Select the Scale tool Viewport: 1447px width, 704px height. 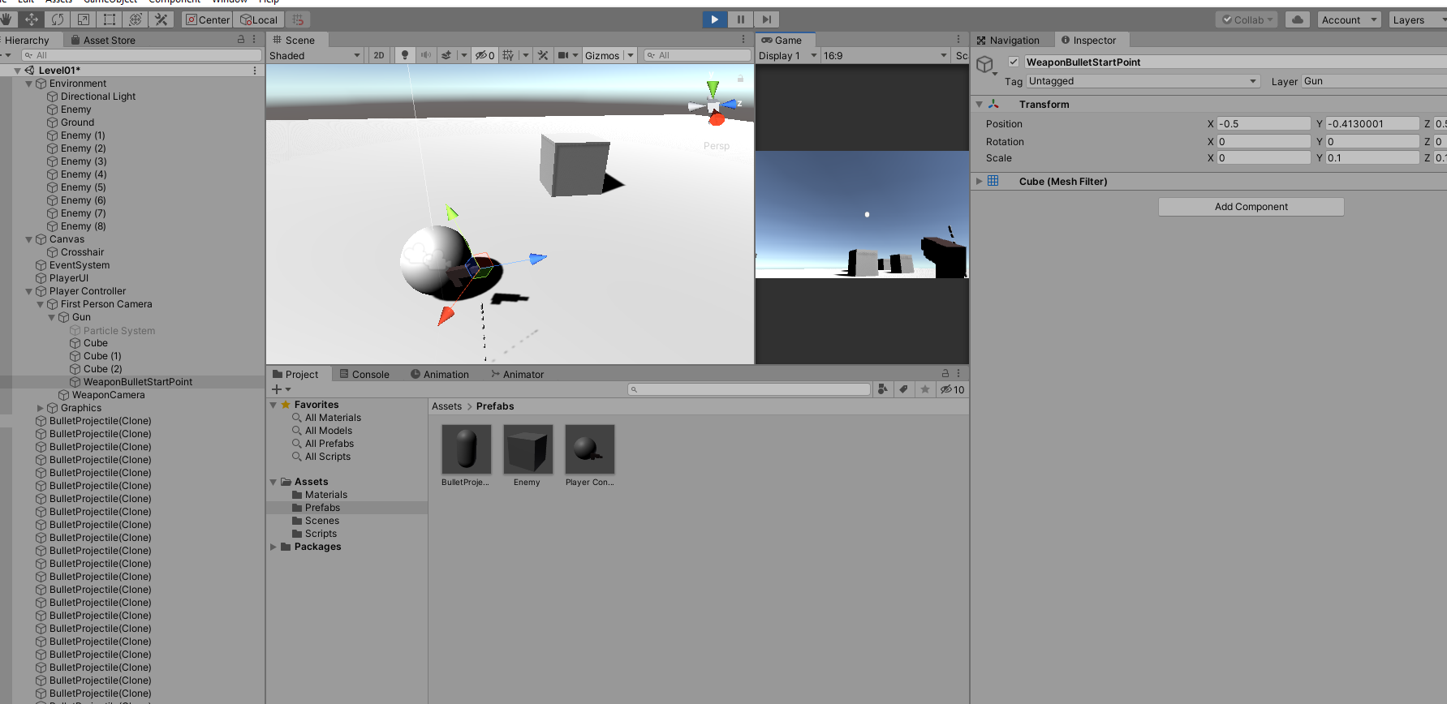tap(84, 19)
